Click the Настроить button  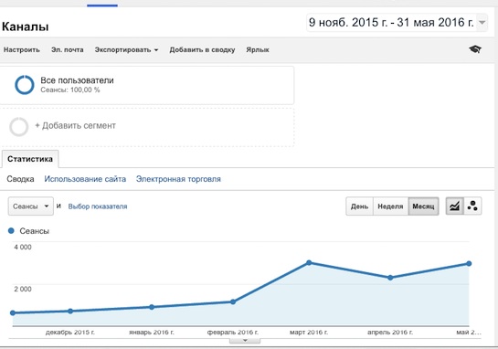pyautogui.click(x=22, y=50)
